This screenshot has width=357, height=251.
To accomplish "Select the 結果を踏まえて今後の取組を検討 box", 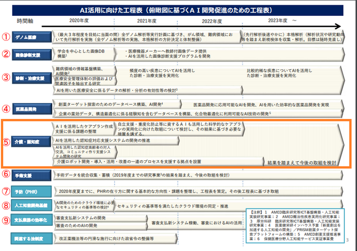I will pos(301,162).
